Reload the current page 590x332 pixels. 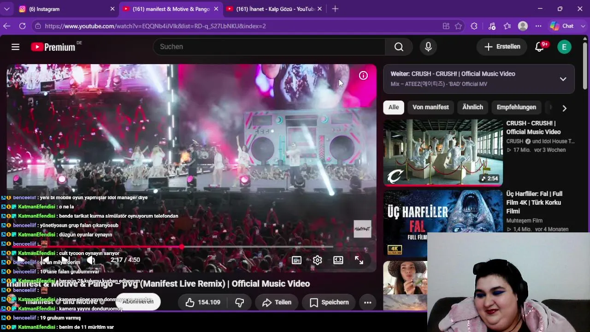click(x=22, y=26)
